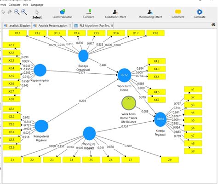
Task: Select indicator box X2.6
Action: point(11,83)
